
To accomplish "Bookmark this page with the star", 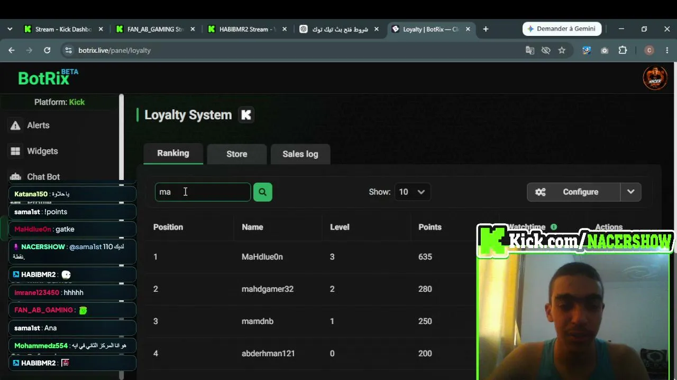I will [562, 50].
